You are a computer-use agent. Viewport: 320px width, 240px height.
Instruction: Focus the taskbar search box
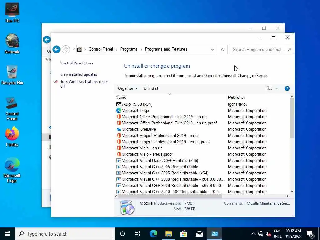[x=65, y=234]
